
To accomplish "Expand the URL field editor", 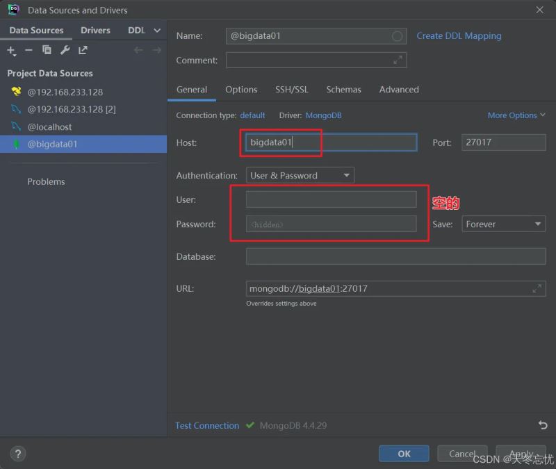I will 537,288.
